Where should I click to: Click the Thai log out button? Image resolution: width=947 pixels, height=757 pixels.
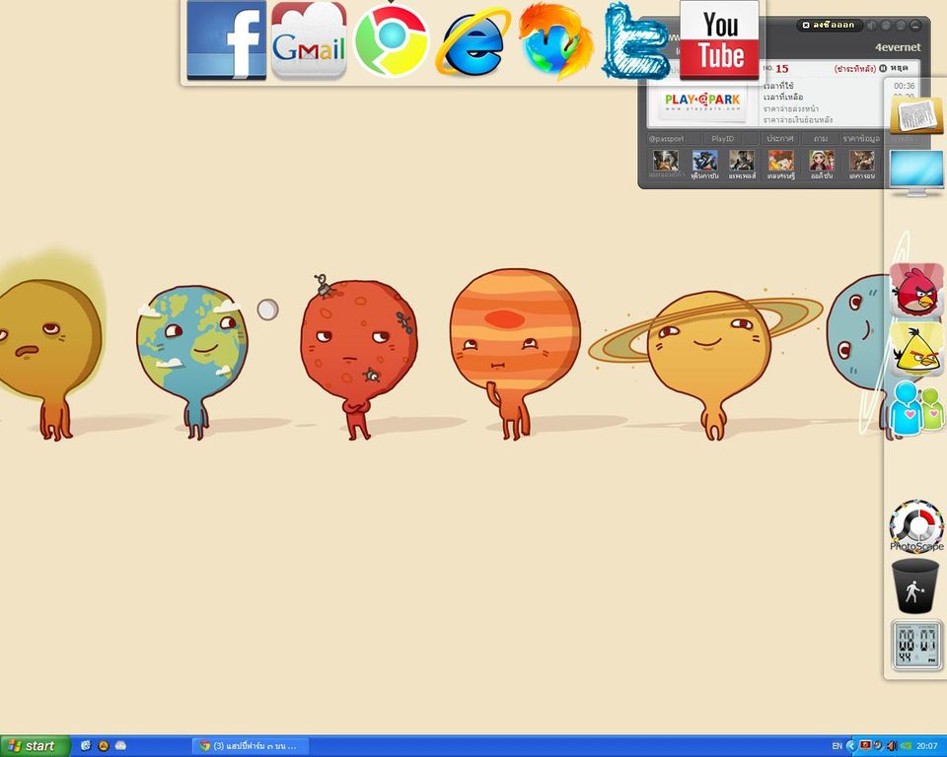click(830, 25)
